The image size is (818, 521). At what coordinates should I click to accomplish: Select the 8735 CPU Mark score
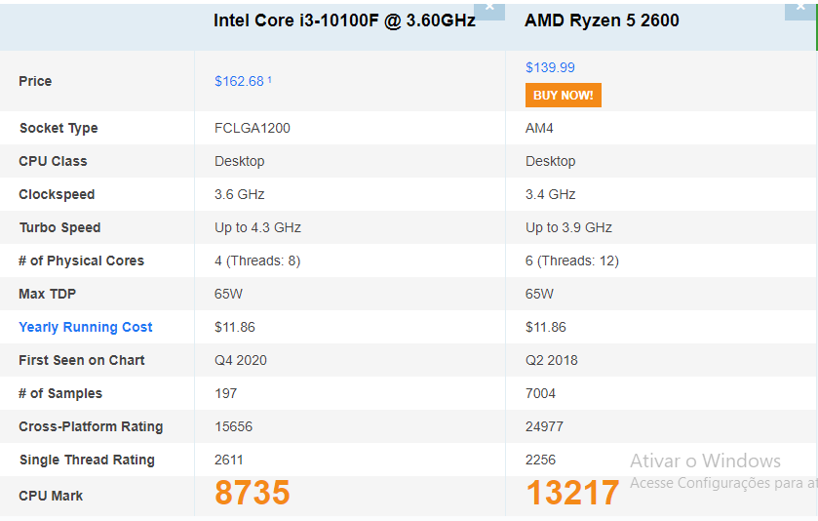pyautogui.click(x=252, y=493)
